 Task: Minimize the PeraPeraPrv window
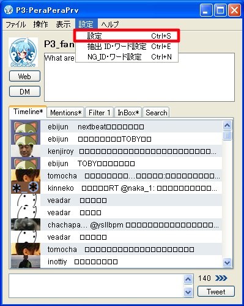(206, 10)
